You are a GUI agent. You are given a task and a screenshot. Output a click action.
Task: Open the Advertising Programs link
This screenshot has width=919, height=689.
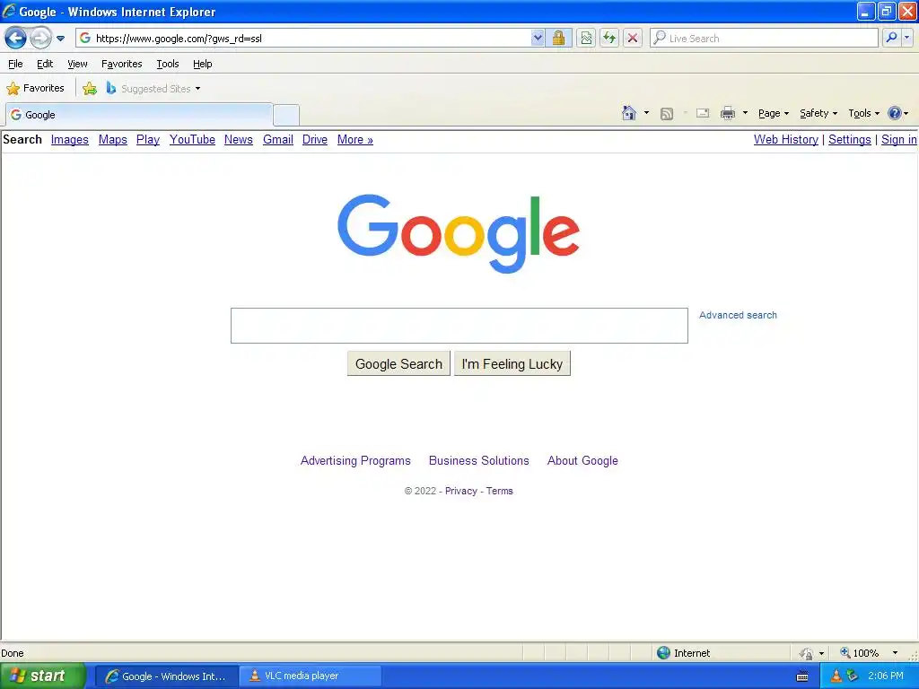355,461
